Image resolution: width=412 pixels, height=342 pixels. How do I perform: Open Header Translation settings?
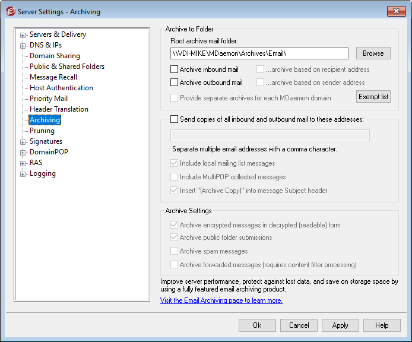(x=59, y=109)
